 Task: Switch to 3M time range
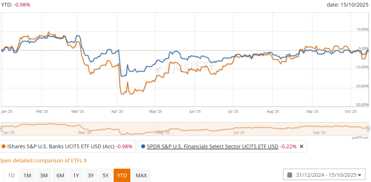(x=43, y=175)
